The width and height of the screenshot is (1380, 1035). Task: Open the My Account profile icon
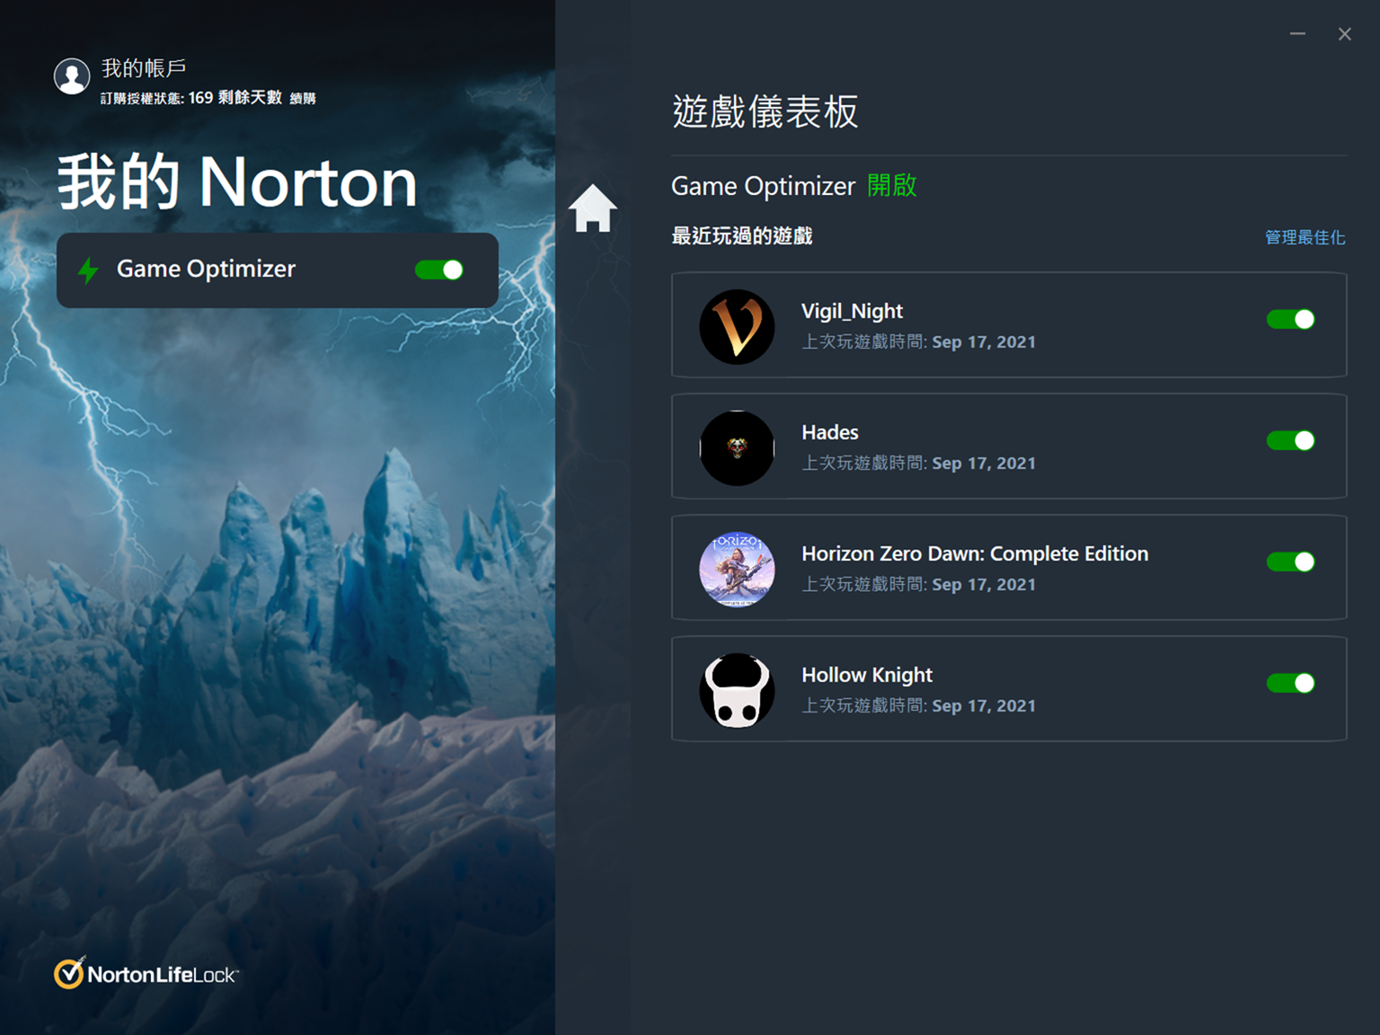pos(72,76)
